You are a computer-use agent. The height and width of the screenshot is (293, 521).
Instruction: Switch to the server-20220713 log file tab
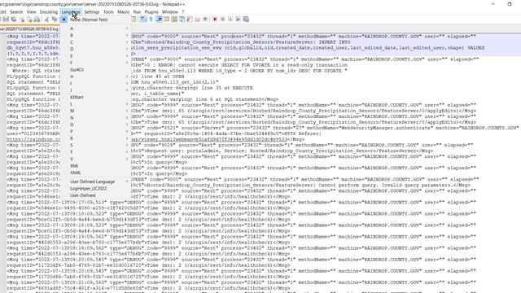29,29
